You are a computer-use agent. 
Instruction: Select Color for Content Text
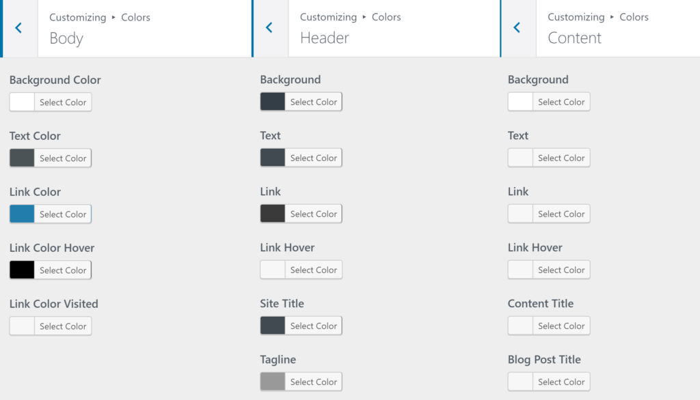click(561, 158)
